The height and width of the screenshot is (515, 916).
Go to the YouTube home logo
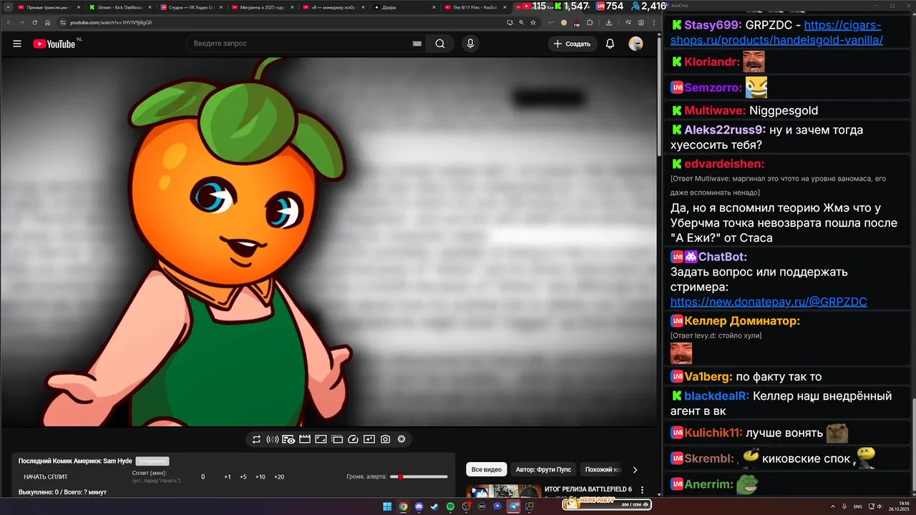tap(54, 44)
